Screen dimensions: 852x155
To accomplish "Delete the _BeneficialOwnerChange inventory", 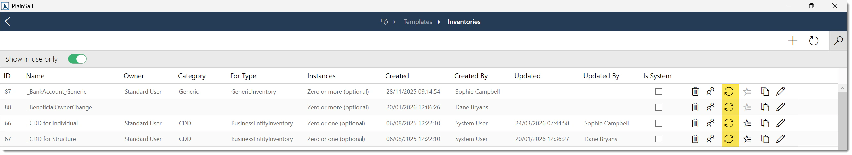I will [x=695, y=107].
